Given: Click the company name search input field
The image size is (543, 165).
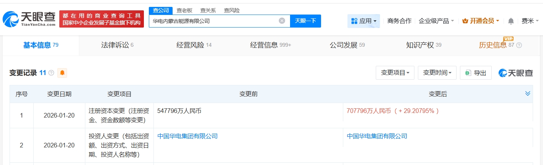Looking at the screenshot, I should [212, 21].
